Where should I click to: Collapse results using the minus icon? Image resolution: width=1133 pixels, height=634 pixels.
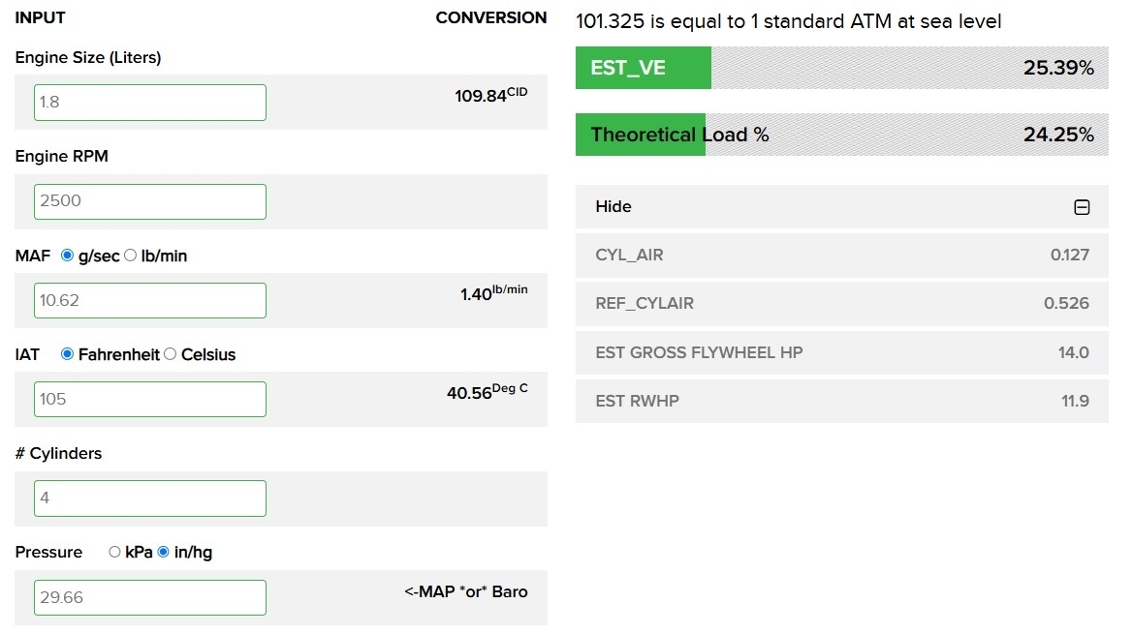[x=1082, y=207]
